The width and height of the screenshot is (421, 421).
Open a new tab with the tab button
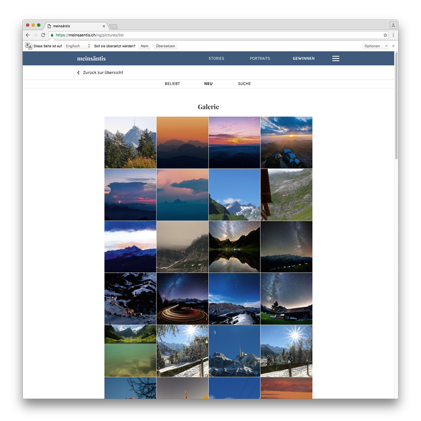[x=113, y=26]
